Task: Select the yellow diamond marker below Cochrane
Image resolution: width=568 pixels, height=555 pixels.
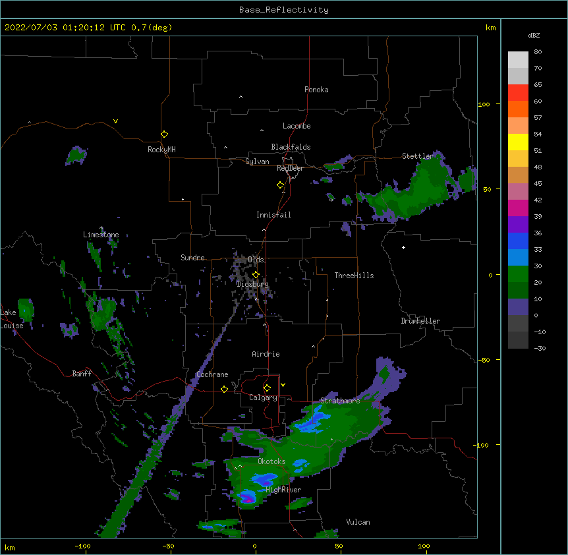Action: [x=224, y=389]
